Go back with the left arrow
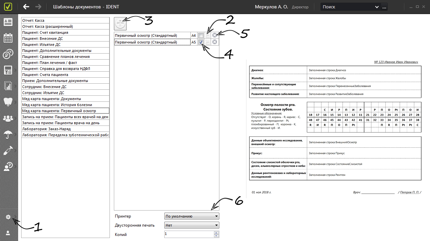The height and width of the screenshot is (241, 430). 26,7
